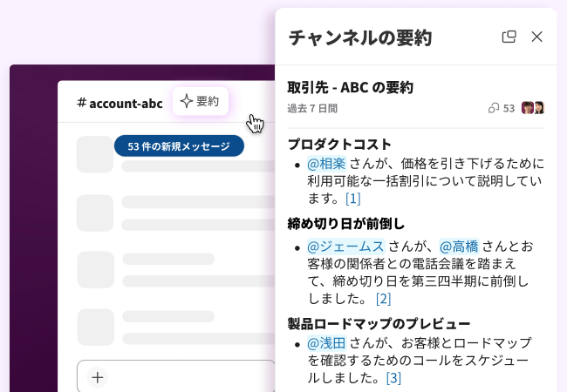Viewport: 567px width, 392px height.
Task: Close the チャンネルの要約 panel
Action: [537, 37]
